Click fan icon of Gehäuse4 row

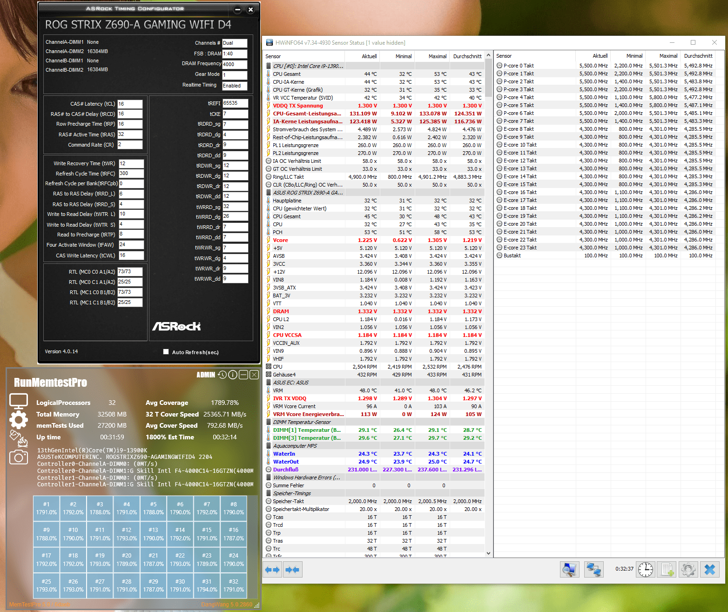tap(269, 375)
